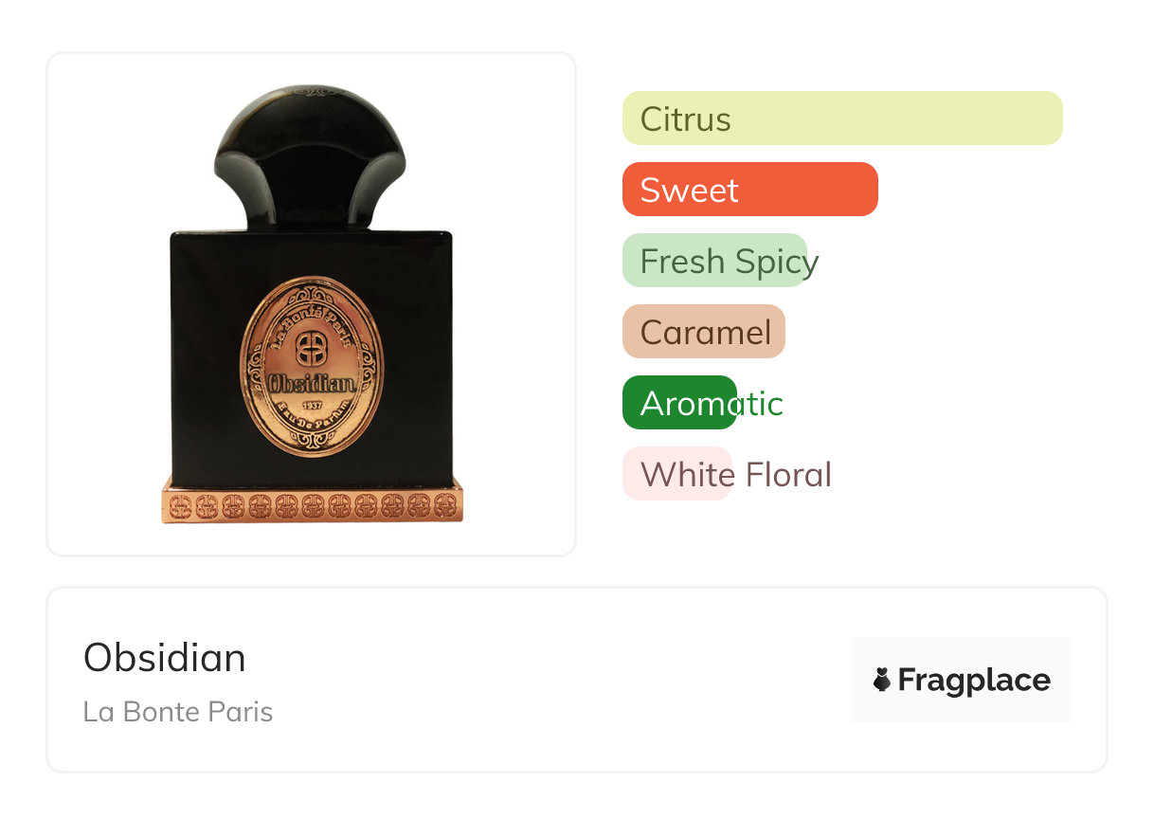Click the leftmost emblem on the copper base
The height and width of the screenshot is (819, 1154).
pyautogui.click(x=179, y=505)
